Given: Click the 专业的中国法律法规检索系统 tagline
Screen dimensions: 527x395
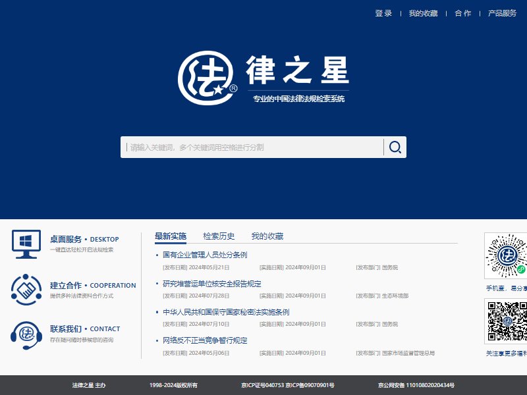Looking at the screenshot, I should tap(299, 99).
